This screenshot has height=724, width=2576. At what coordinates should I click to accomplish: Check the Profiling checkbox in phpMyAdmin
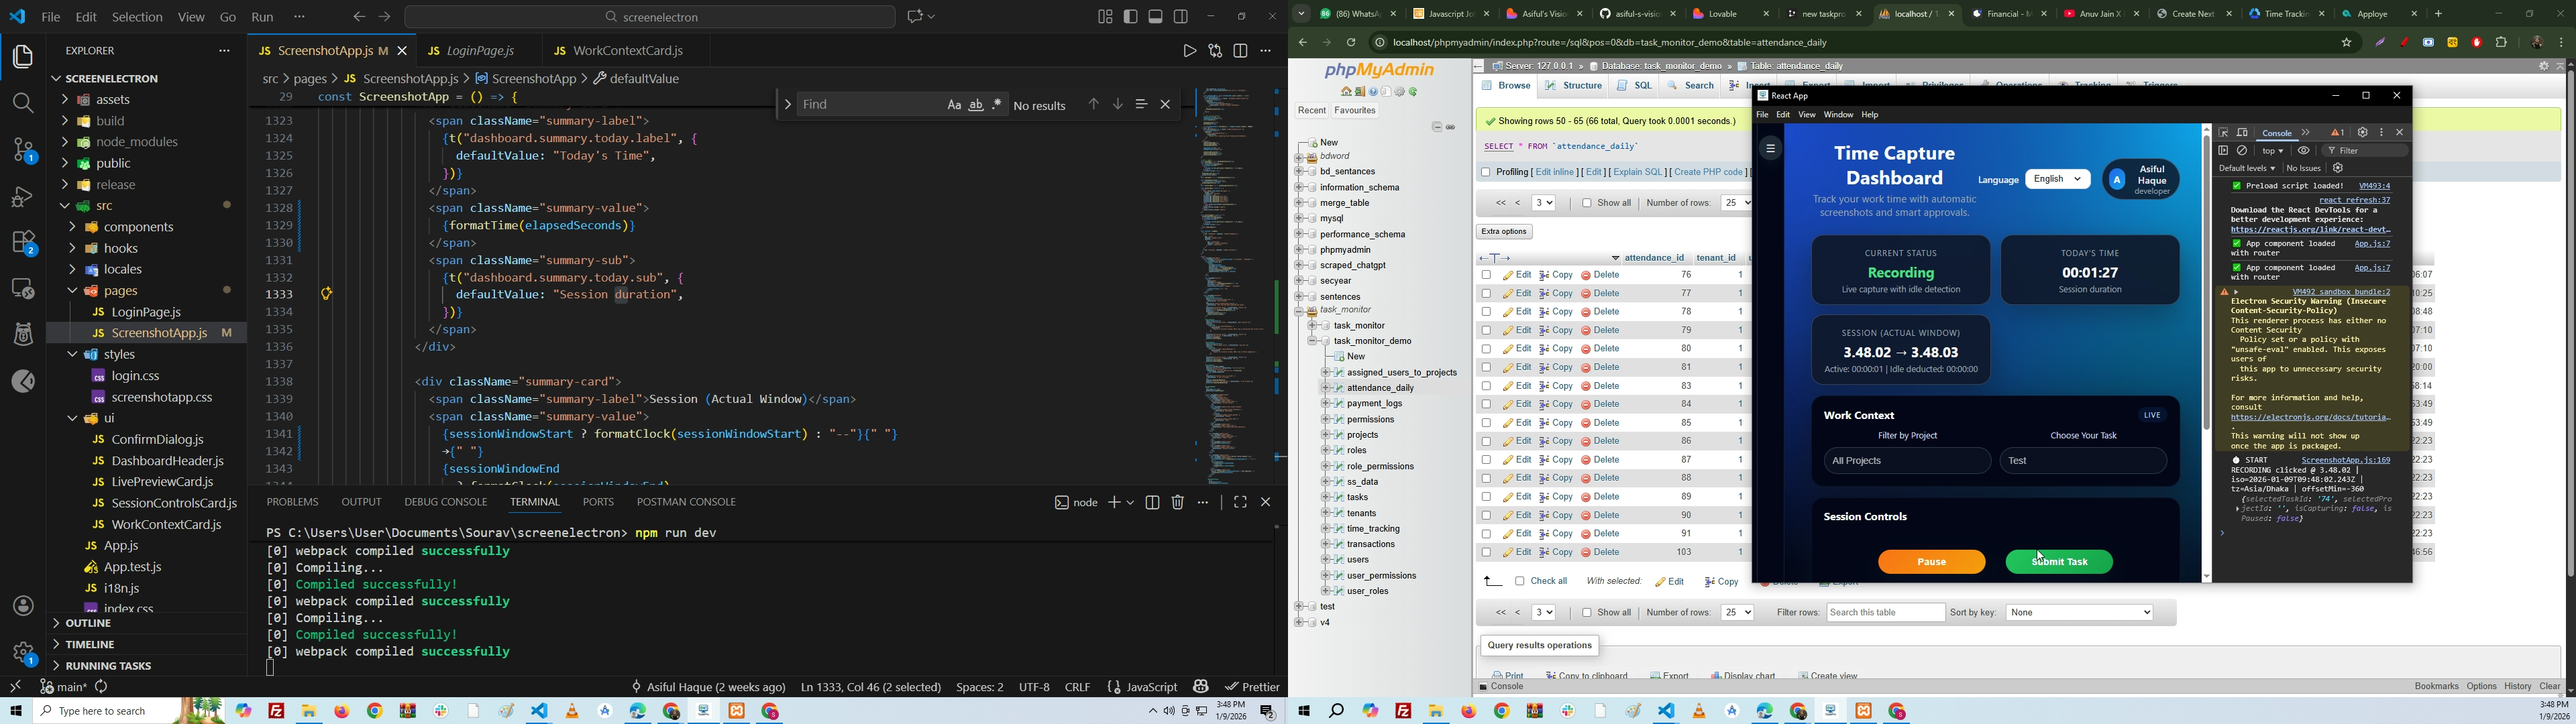(1485, 172)
